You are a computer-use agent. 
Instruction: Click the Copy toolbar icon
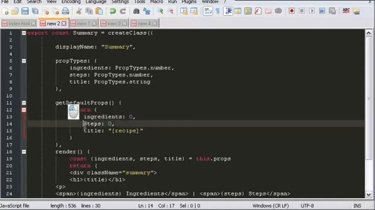pos(89,11)
